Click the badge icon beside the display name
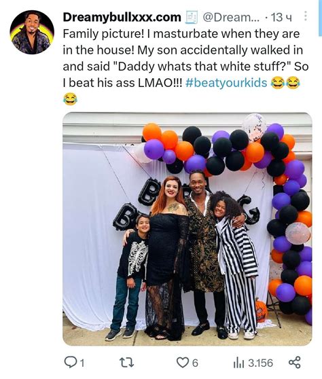The image size is (322, 379). coord(192,17)
